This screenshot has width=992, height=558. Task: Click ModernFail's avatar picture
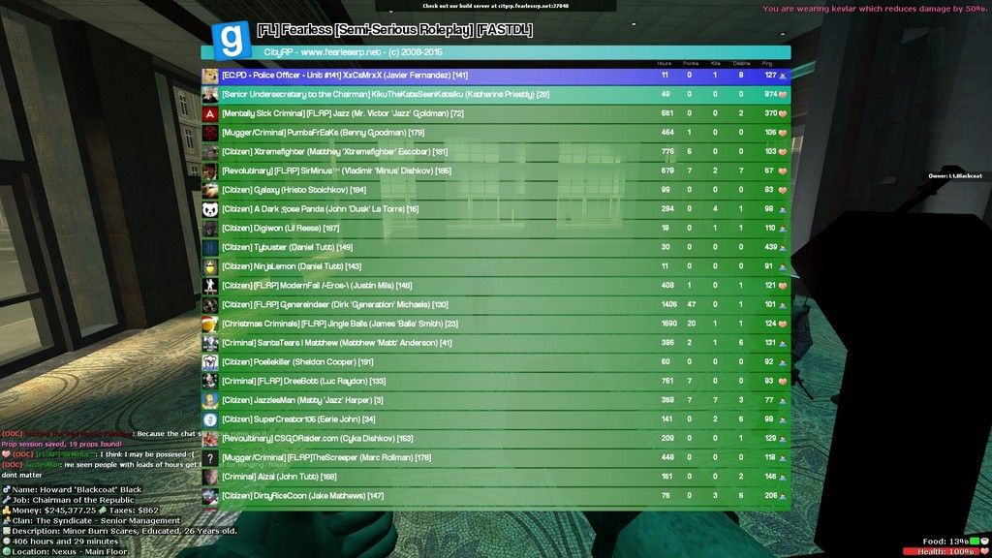coord(210,286)
